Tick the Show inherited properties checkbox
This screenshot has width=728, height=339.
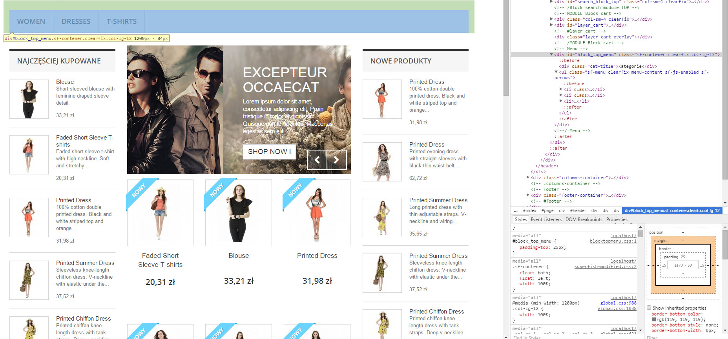coord(649,308)
